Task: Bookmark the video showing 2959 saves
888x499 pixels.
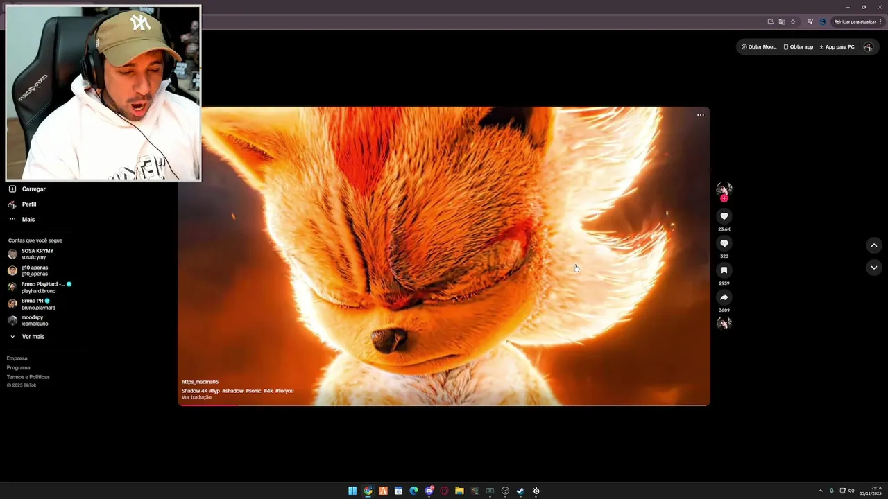Action: coord(724,270)
